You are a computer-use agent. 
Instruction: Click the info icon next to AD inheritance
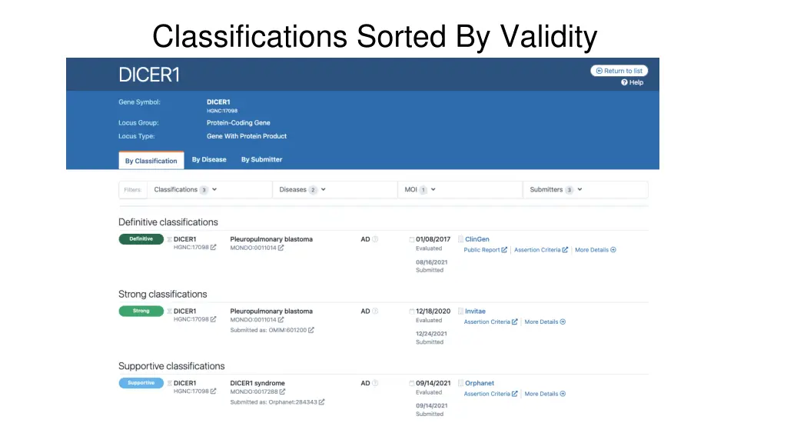pyautogui.click(x=376, y=238)
